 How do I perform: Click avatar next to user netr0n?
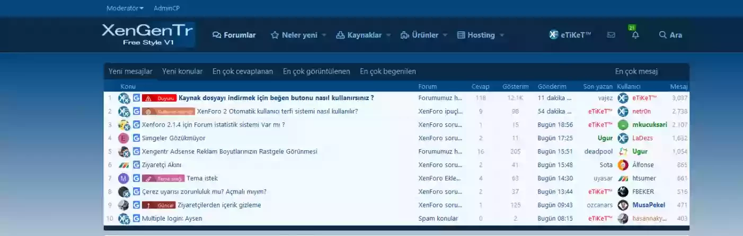[x=623, y=112]
